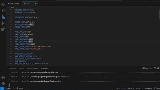Image resolution: width=160 pixels, height=90 pixels.
Task: Open the Search view in activity bar
Action: point(3,10)
